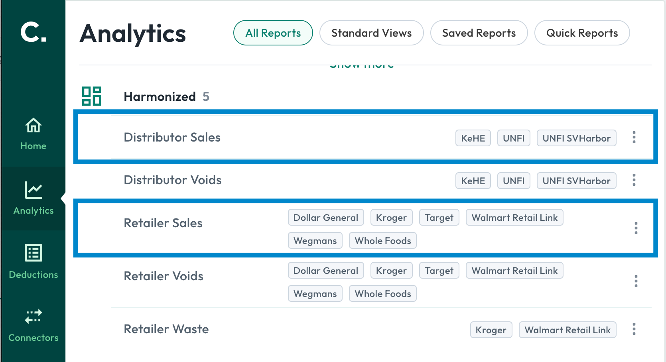Open the Analytics chart icon in sidebar
The width and height of the screenshot is (666, 362).
tap(33, 190)
